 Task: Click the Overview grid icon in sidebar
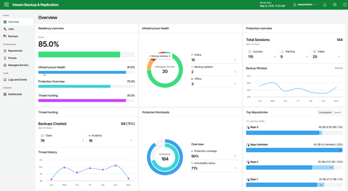pos(5,22)
